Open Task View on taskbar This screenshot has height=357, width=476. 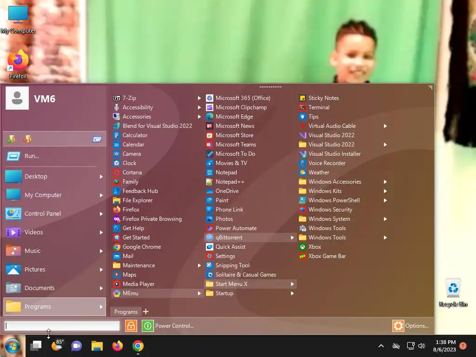tap(36, 346)
